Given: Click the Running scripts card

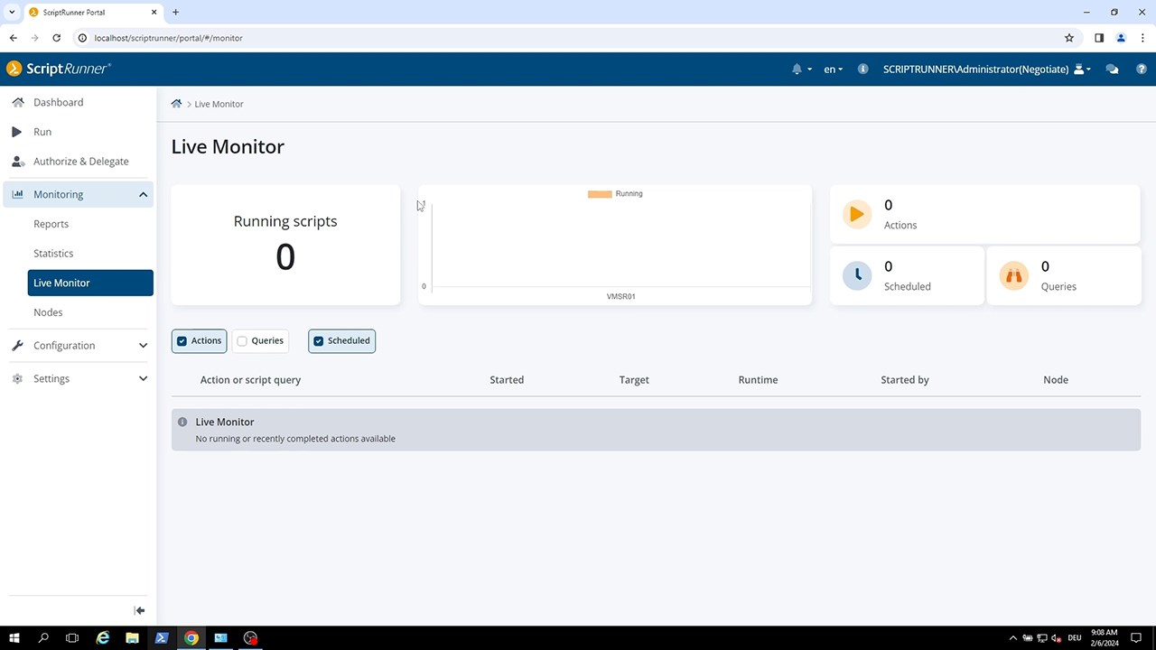Looking at the screenshot, I should coord(285,245).
